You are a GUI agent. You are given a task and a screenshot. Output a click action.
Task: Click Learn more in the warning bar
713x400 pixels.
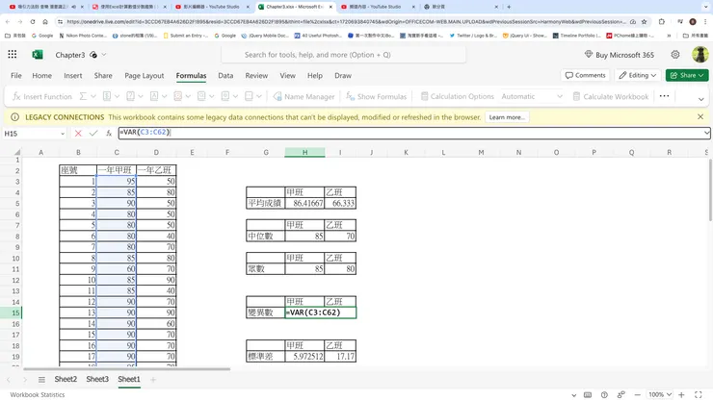pyautogui.click(x=507, y=117)
